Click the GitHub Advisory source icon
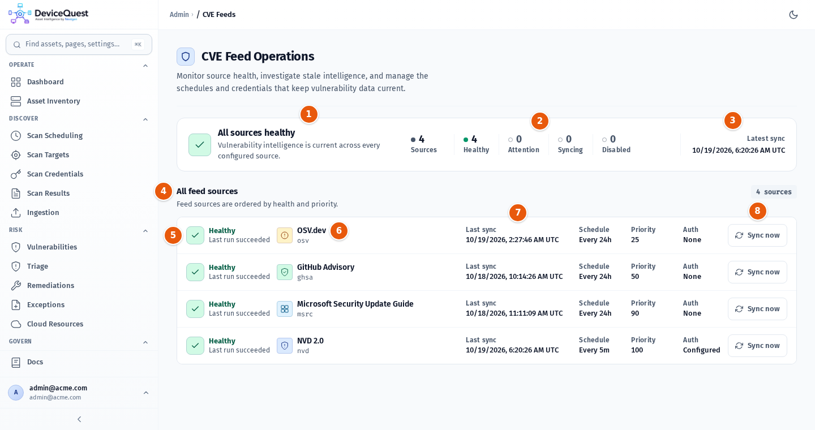Viewport: 815px width, 430px height. point(285,272)
